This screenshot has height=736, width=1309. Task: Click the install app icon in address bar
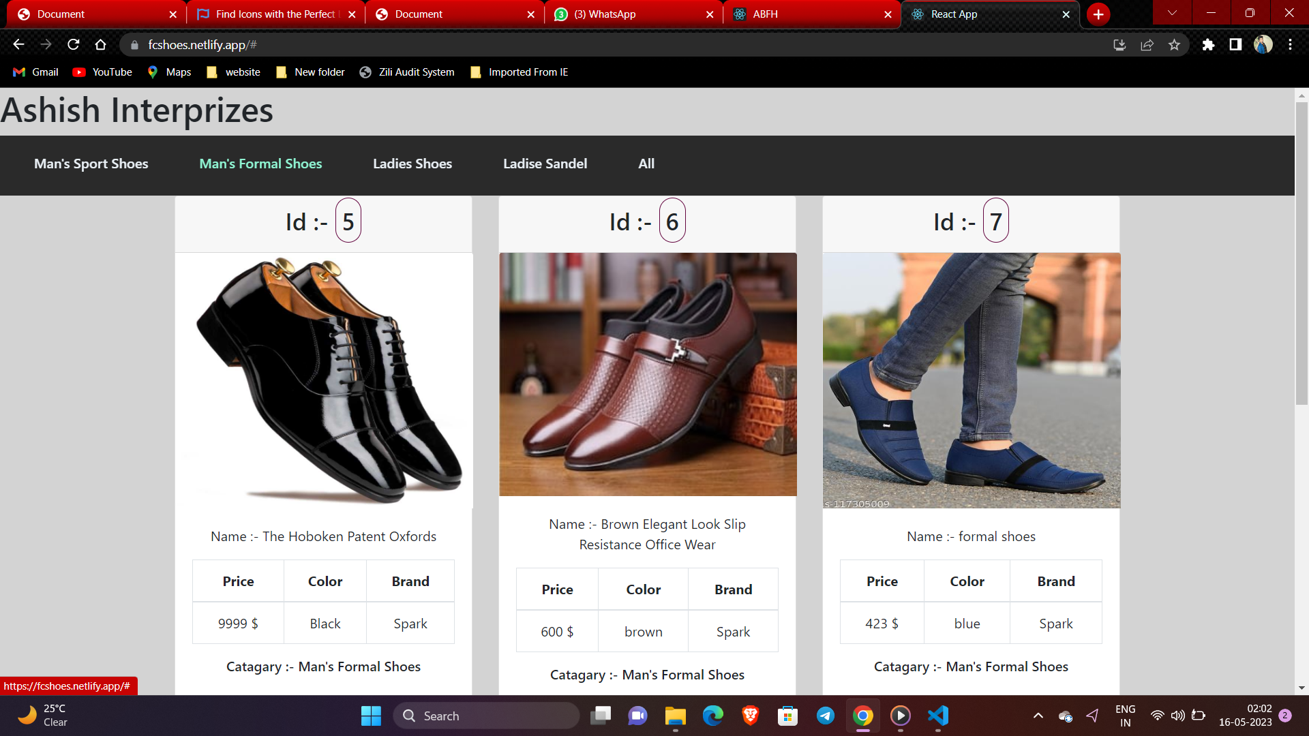[1119, 45]
